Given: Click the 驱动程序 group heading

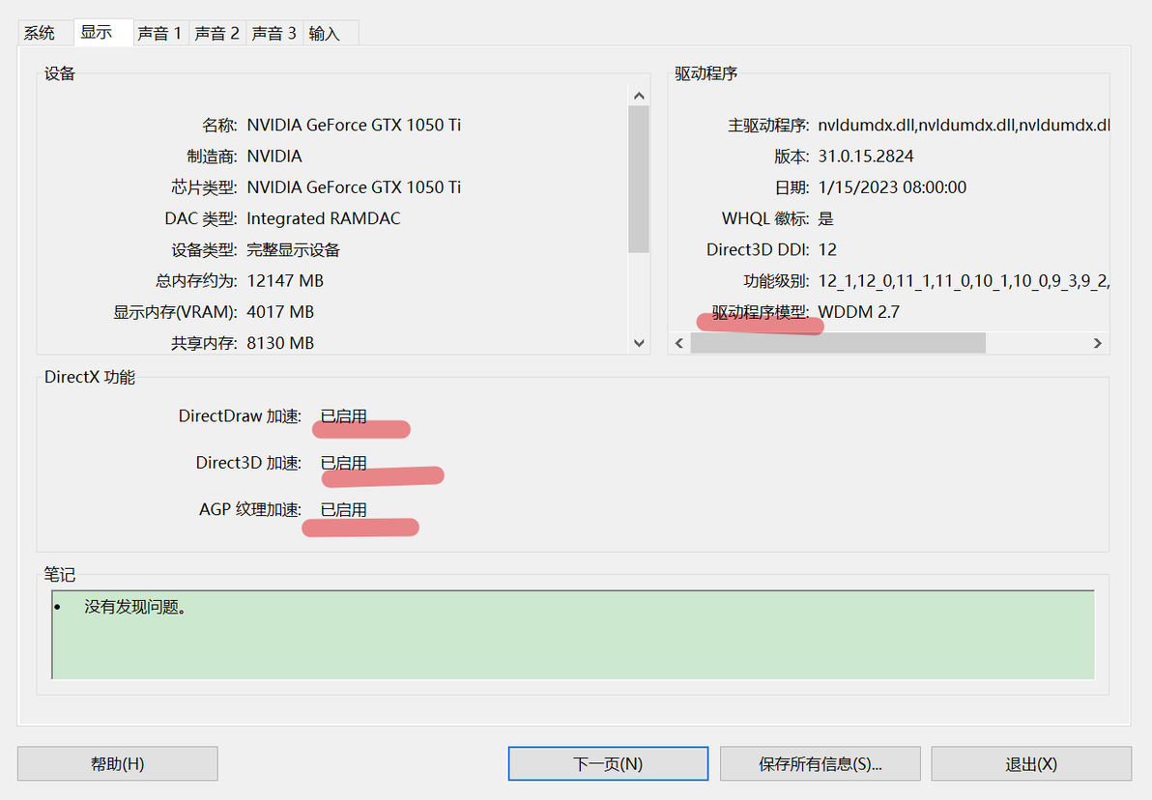Looking at the screenshot, I should pyautogui.click(x=706, y=73).
